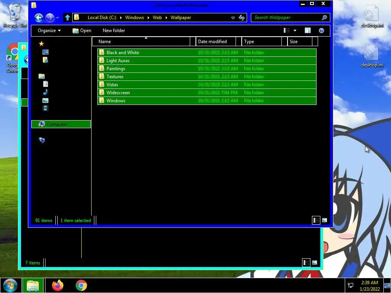The image size is (391, 293).
Task: Select the Light Auras folder
Action: tap(207, 61)
